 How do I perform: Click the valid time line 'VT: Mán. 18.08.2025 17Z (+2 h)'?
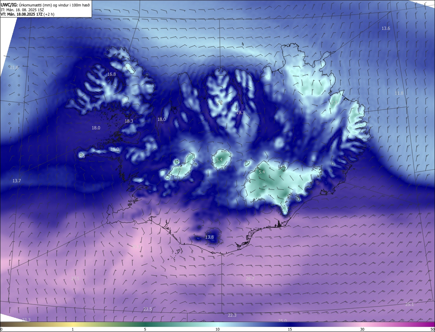click(x=28, y=14)
